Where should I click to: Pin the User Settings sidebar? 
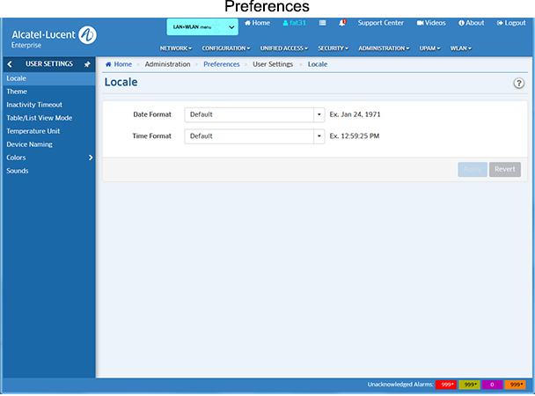coord(86,64)
